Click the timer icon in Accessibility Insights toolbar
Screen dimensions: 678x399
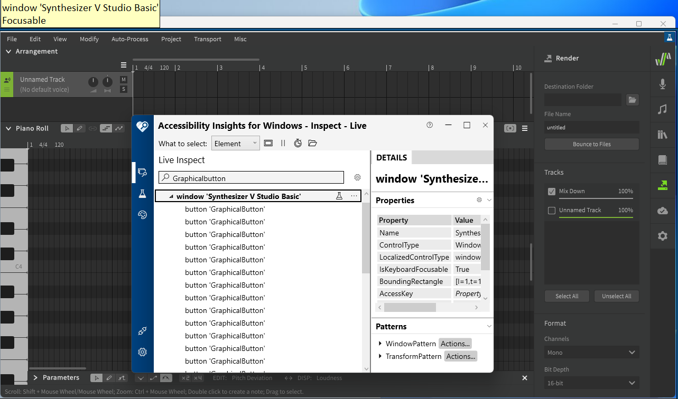(x=298, y=143)
